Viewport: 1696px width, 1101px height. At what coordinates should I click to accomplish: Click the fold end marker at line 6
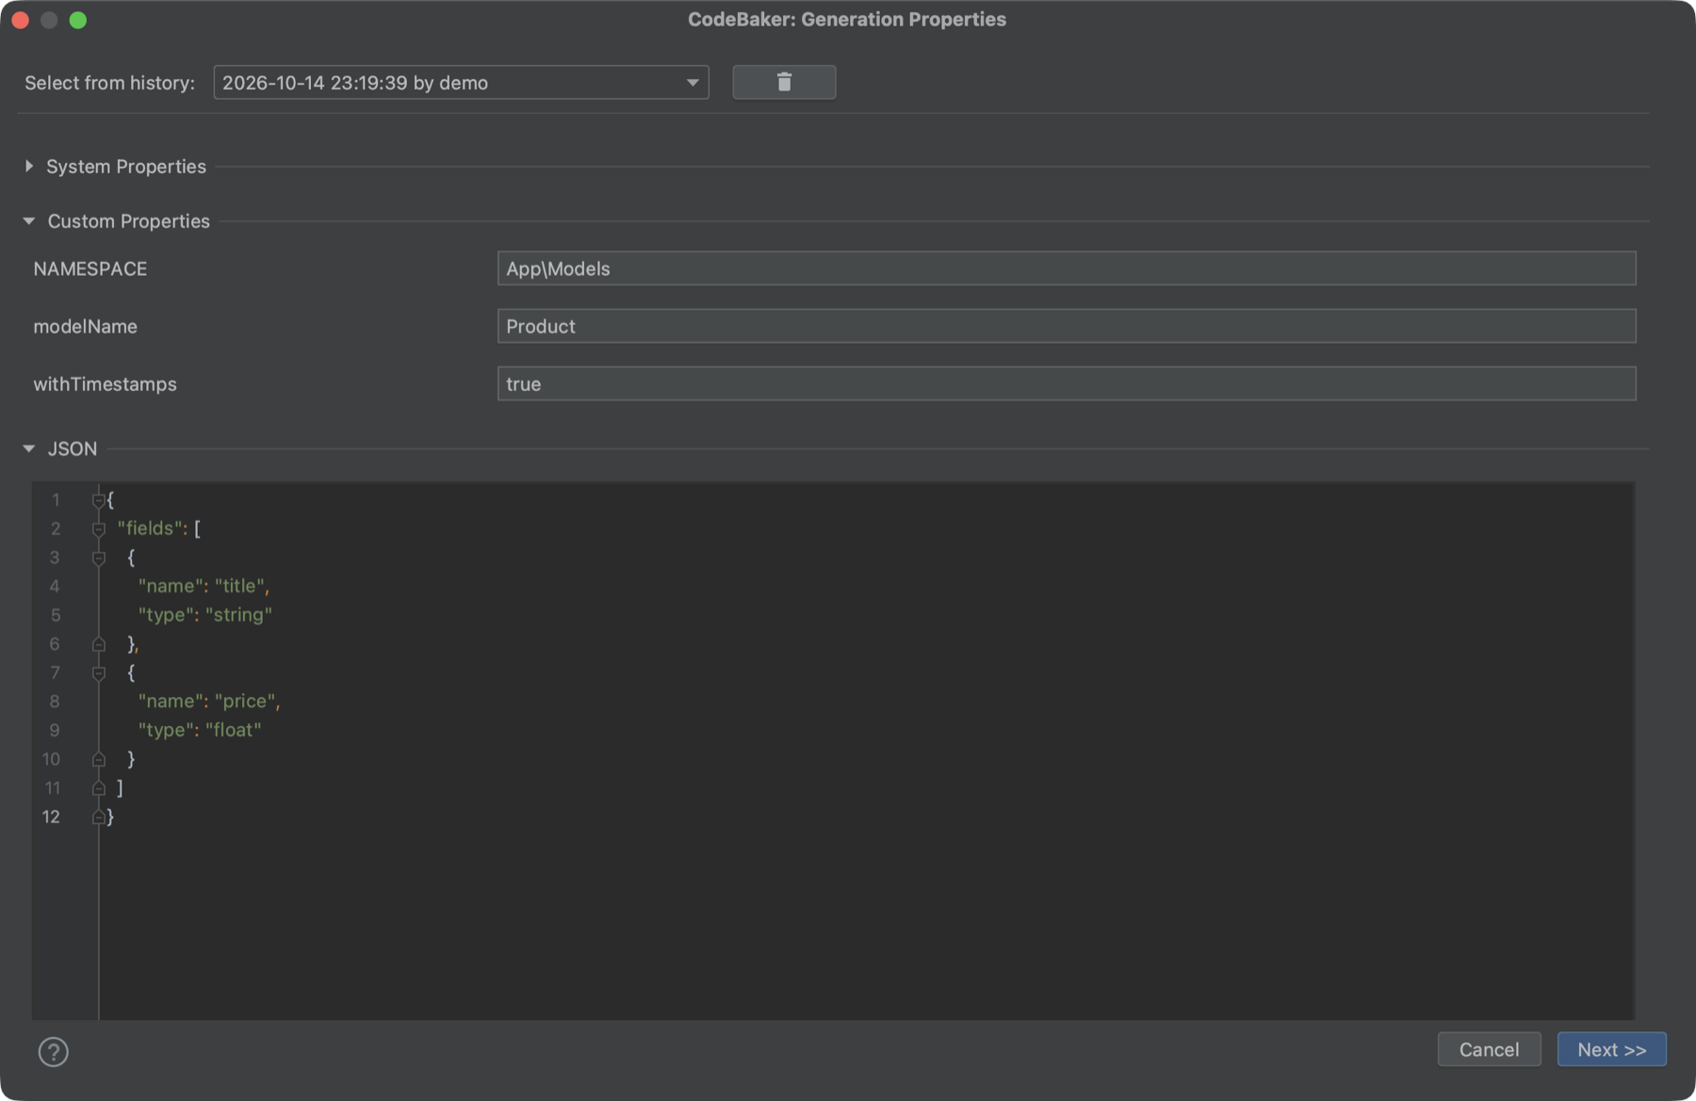(99, 644)
